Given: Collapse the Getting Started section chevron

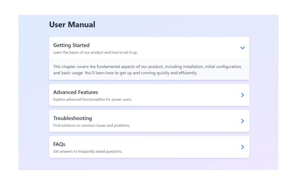Looking at the screenshot, I should coord(243,48).
